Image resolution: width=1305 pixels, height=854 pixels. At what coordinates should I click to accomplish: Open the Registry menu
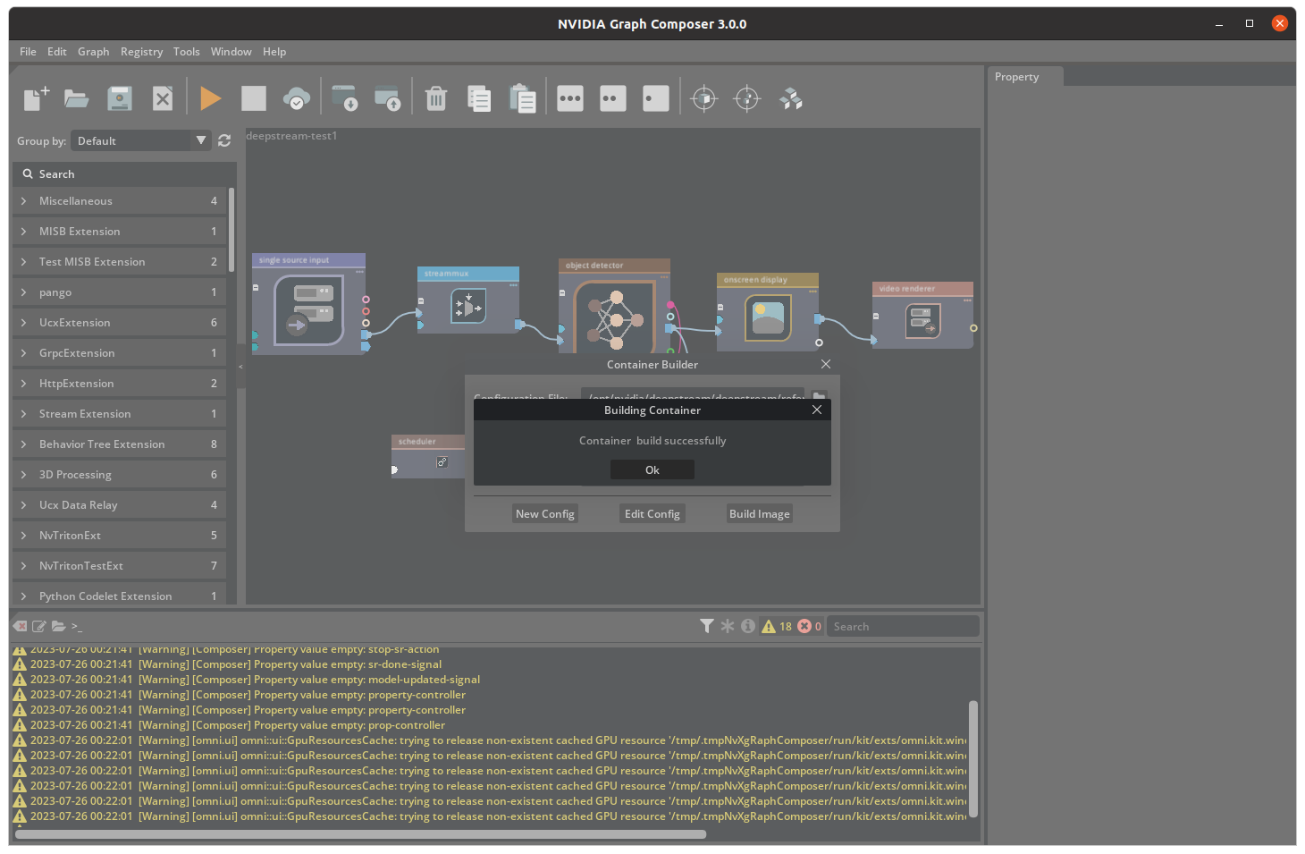142,52
